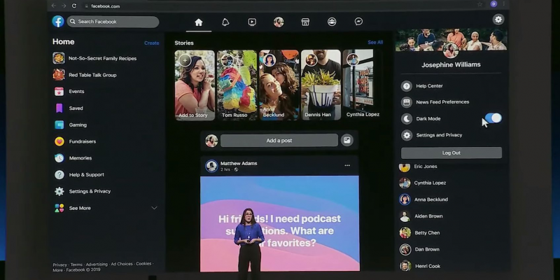Click the photo icon beside Add a post
The width and height of the screenshot is (560, 280).
tap(346, 141)
